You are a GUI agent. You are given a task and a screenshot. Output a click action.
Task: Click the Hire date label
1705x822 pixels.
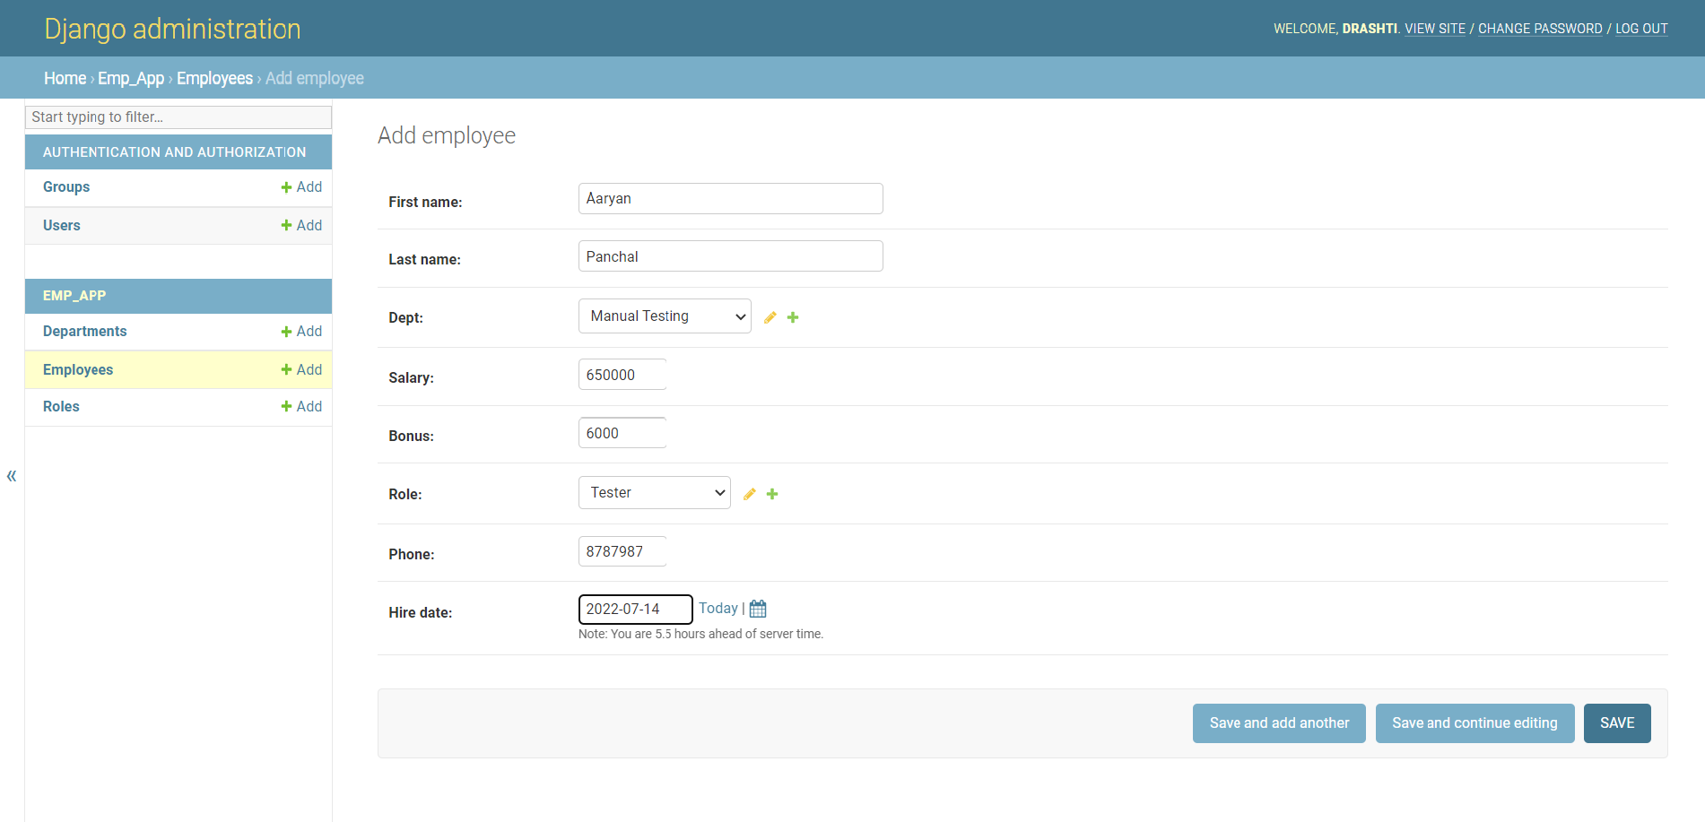[421, 613]
